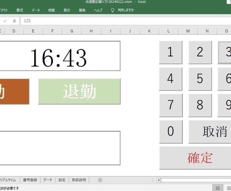Image resolution: width=231 pixels, height=191 pixels.
Task: Click keypad button 3
Action: [225, 52]
